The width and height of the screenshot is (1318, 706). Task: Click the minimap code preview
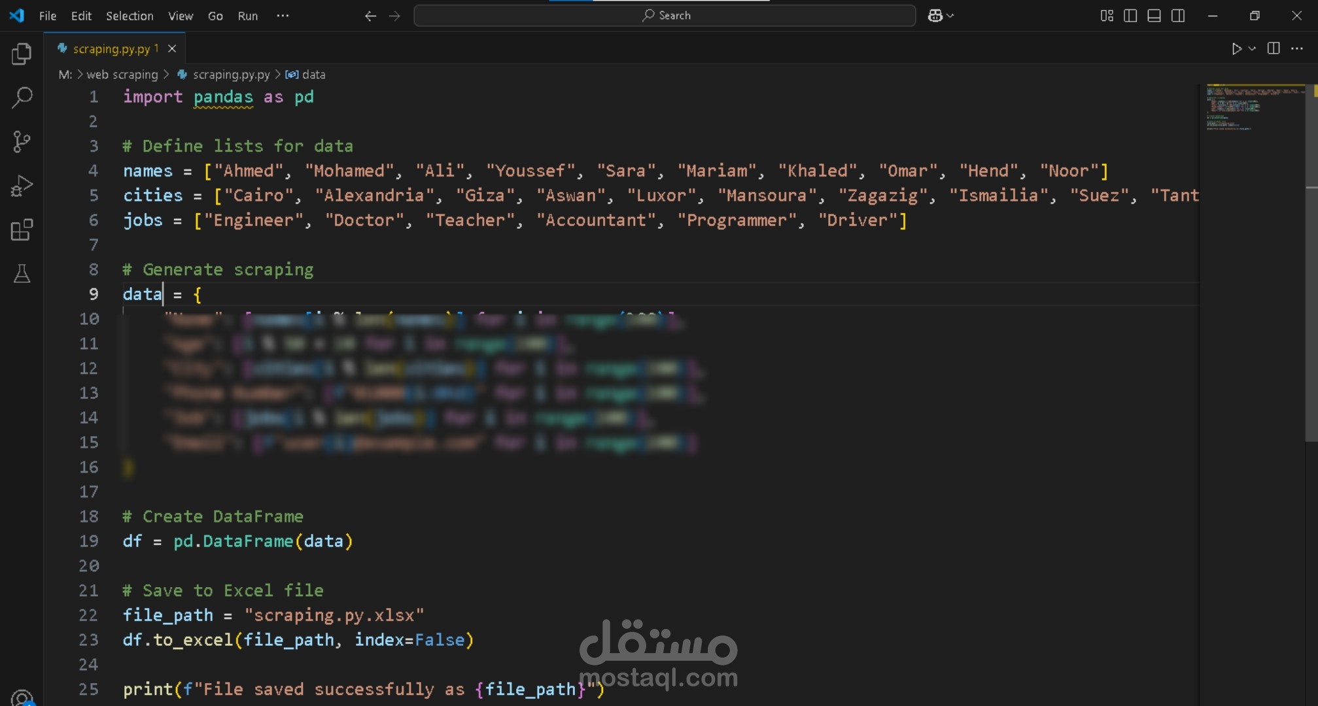point(1255,108)
